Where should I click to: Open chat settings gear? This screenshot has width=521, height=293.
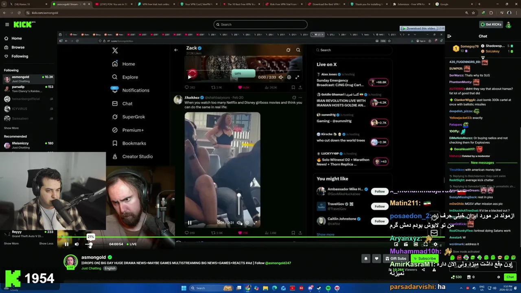499,277
